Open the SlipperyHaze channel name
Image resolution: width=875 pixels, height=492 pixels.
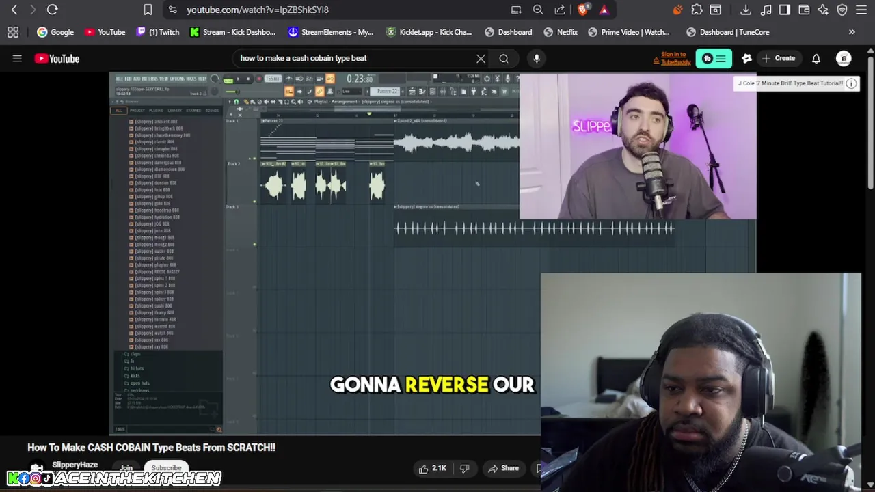(75, 465)
